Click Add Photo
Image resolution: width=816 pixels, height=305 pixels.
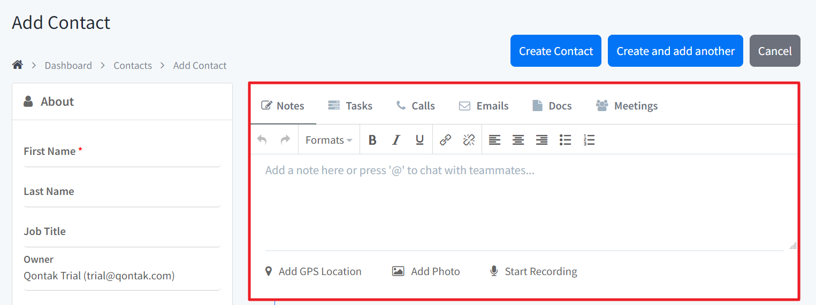[x=426, y=271]
